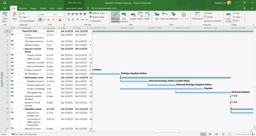Click the zoom slider in status bar

[x=245, y=134]
